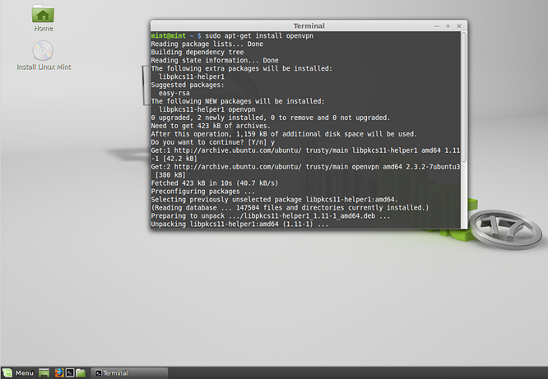
Task: Click the 'Reading package lists... Done' line
Action: [207, 44]
